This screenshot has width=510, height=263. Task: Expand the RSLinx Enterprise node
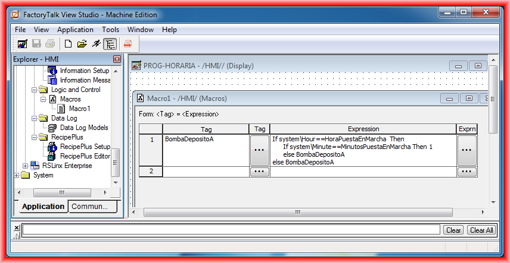[25, 166]
